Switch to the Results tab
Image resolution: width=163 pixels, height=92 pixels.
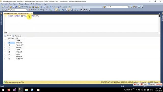point(8,36)
